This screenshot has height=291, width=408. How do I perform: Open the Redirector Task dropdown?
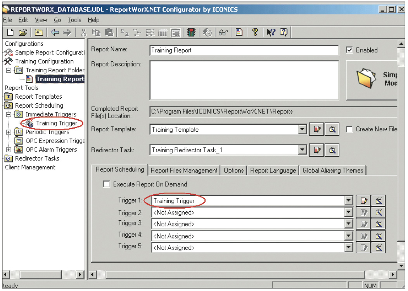click(302, 150)
